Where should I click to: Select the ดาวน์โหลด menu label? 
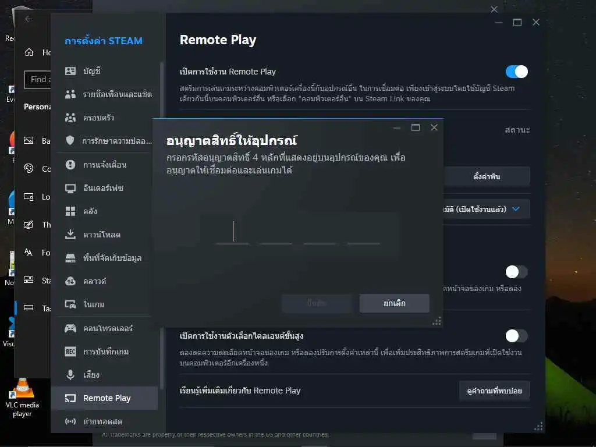click(102, 235)
